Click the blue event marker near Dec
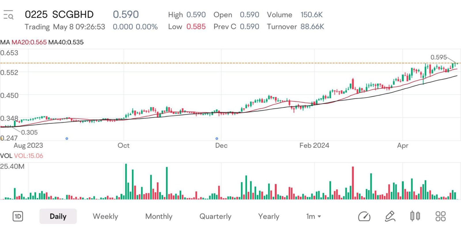 pos(217,139)
